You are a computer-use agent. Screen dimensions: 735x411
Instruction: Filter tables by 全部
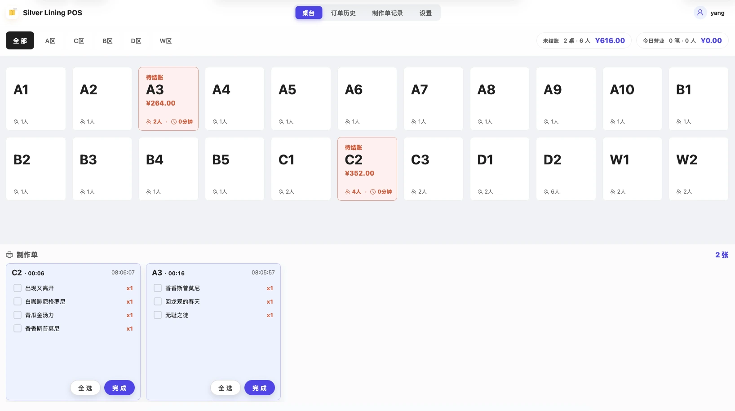pyautogui.click(x=20, y=40)
